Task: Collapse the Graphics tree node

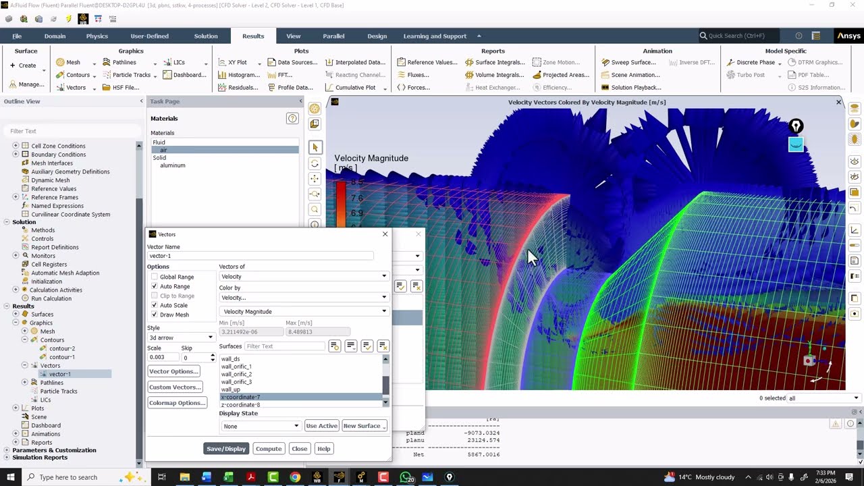Action: point(16,323)
